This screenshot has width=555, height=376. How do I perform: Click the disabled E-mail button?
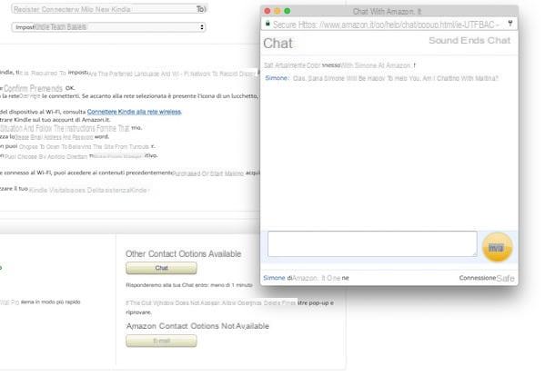(161, 341)
